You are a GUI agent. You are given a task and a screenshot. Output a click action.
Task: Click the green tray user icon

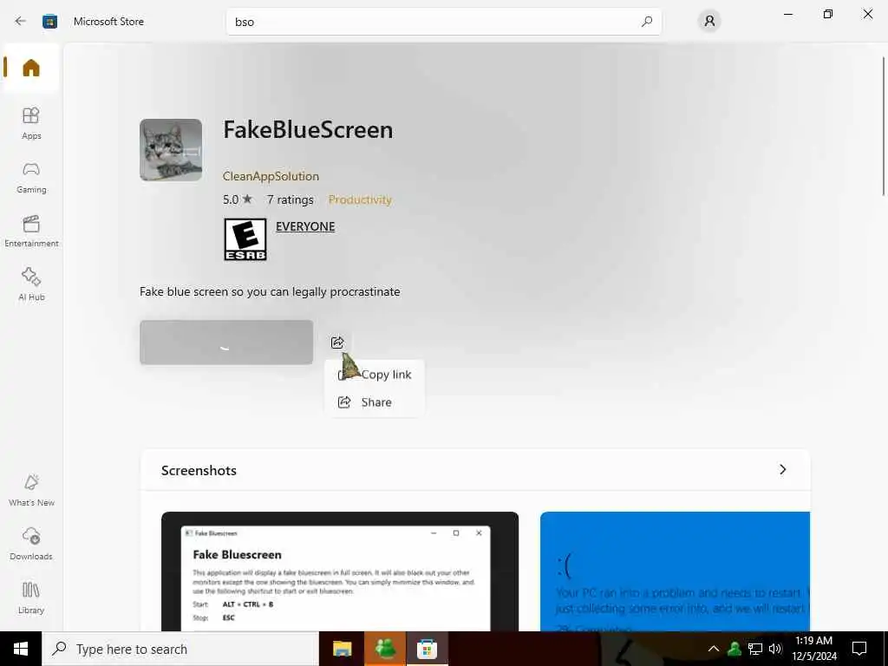(x=734, y=649)
